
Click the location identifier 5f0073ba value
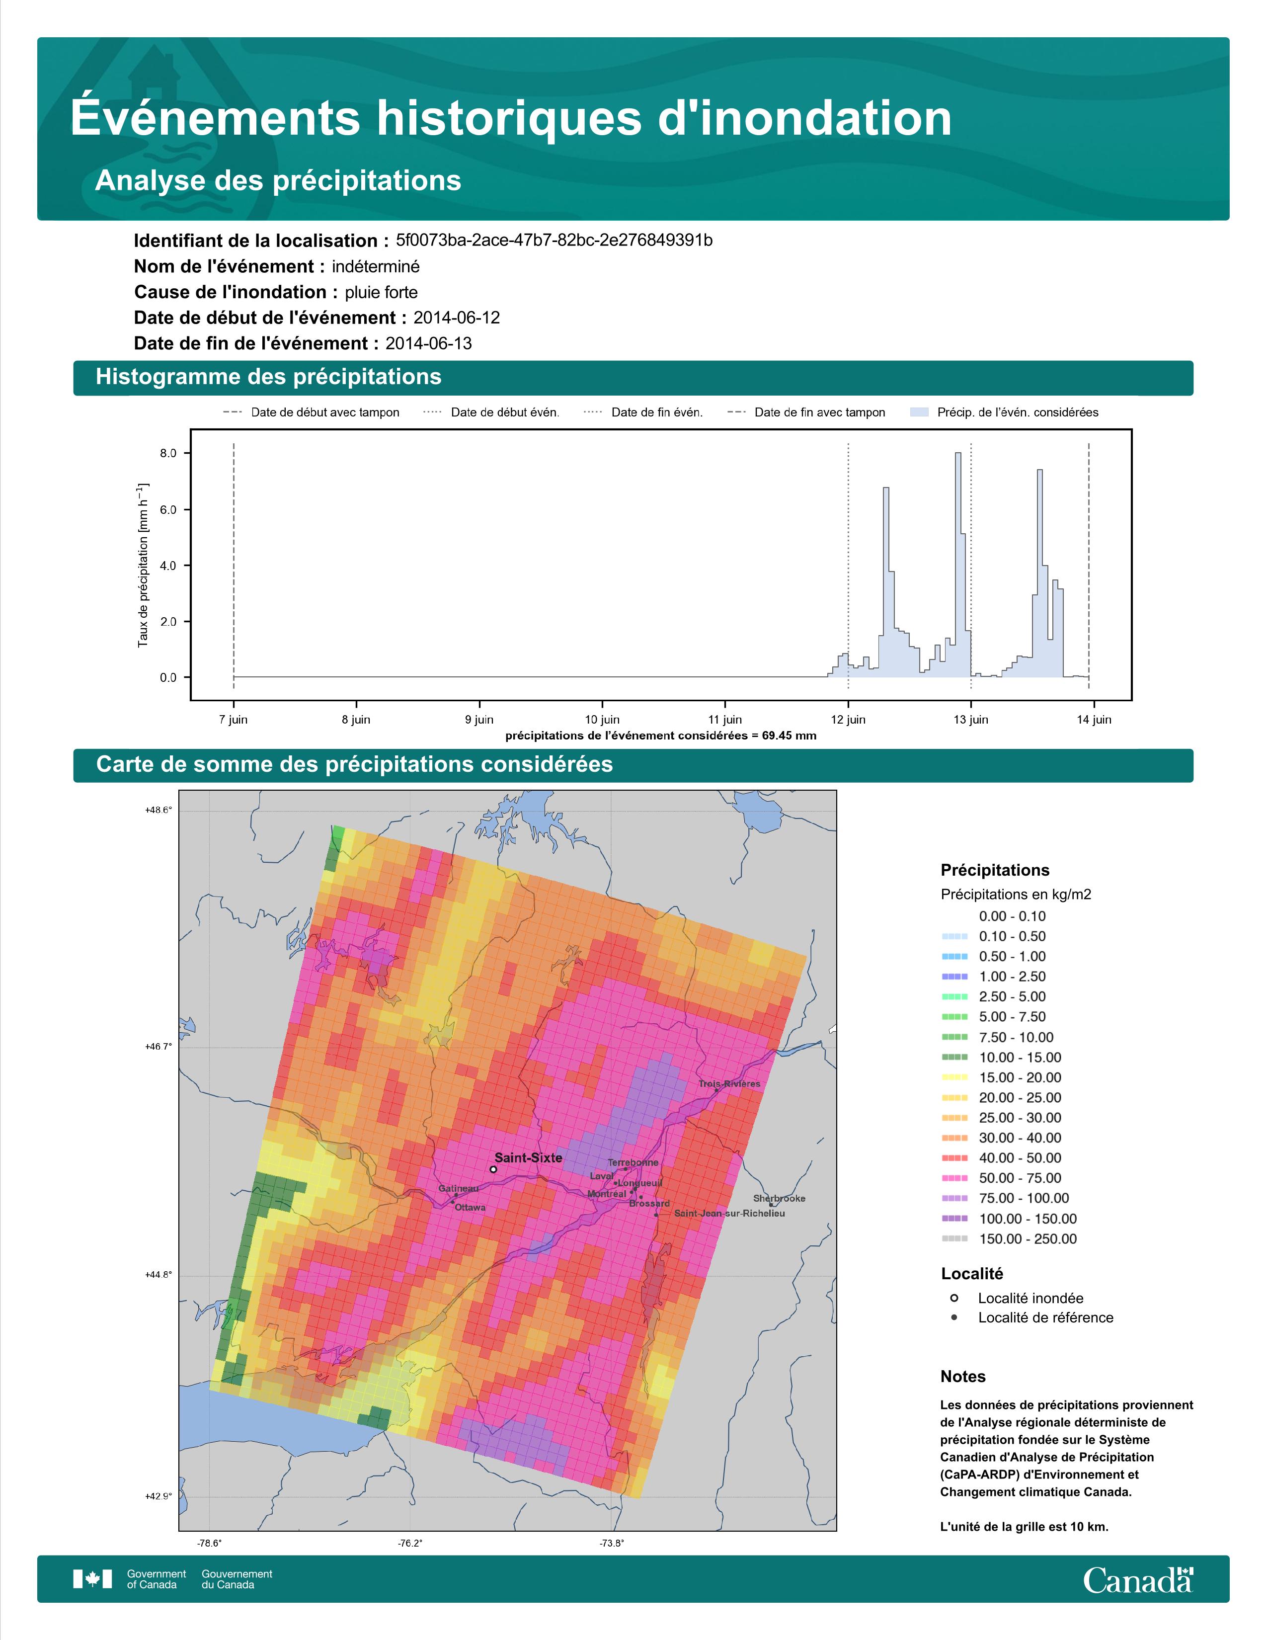[554, 241]
